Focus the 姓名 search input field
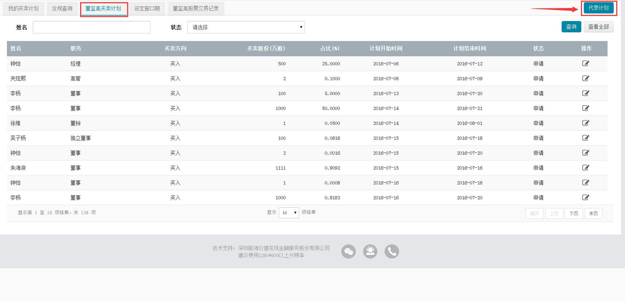 (x=91, y=27)
